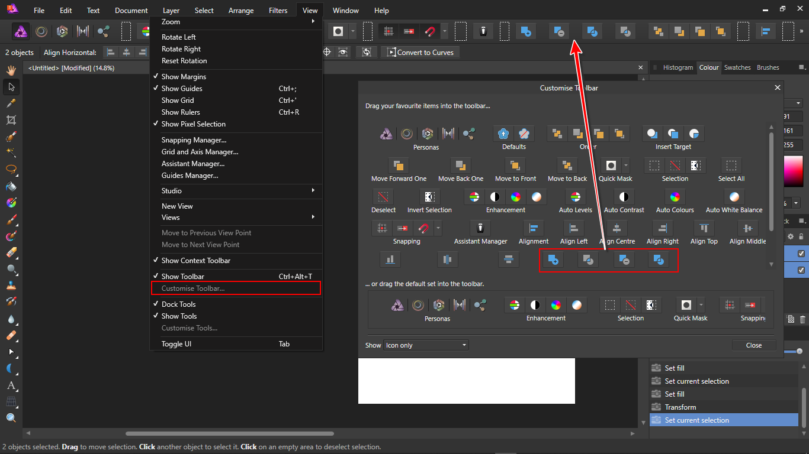Click the Assistant Manager icon in the top toolbar
The width and height of the screenshot is (809, 454).
pyautogui.click(x=483, y=31)
